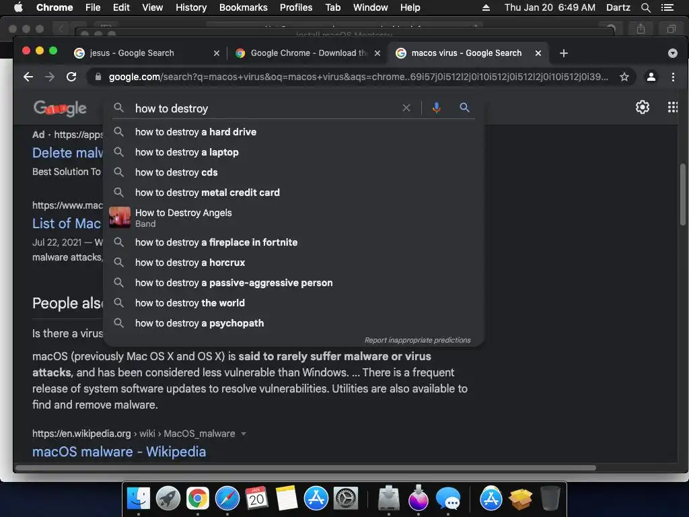The height and width of the screenshot is (517, 689).
Task: Close the Google Chrome Download tab
Action: coord(377,53)
